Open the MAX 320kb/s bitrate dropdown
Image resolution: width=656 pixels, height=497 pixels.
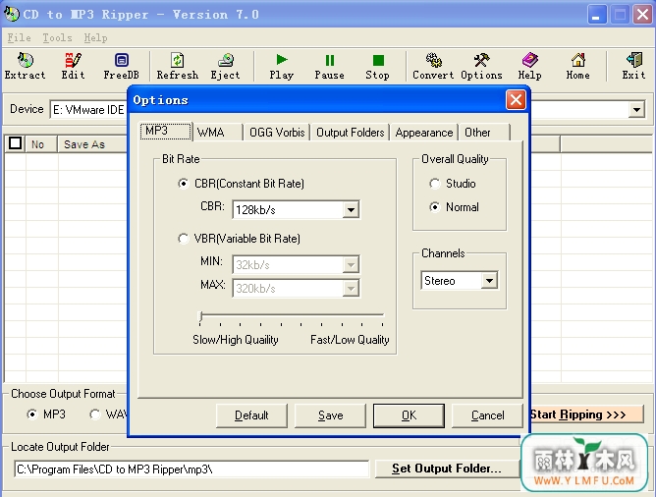click(351, 288)
